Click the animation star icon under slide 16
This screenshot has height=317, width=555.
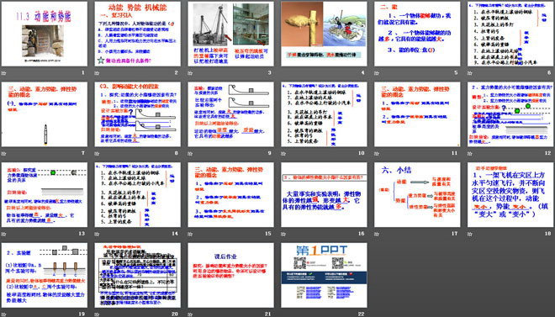(x=283, y=234)
